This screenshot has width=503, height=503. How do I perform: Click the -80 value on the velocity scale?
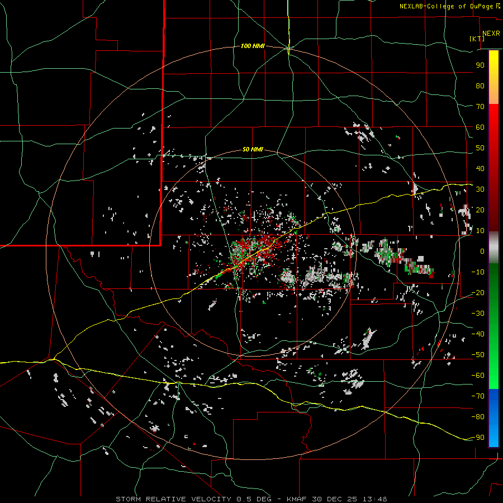point(478,417)
